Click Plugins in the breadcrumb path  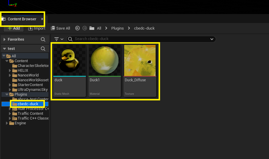(117, 28)
